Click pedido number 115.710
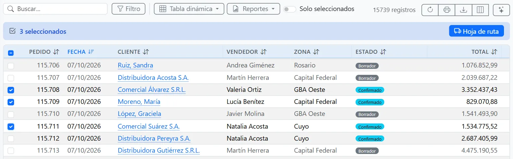The image size is (513, 159). click(x=48, y=114)
